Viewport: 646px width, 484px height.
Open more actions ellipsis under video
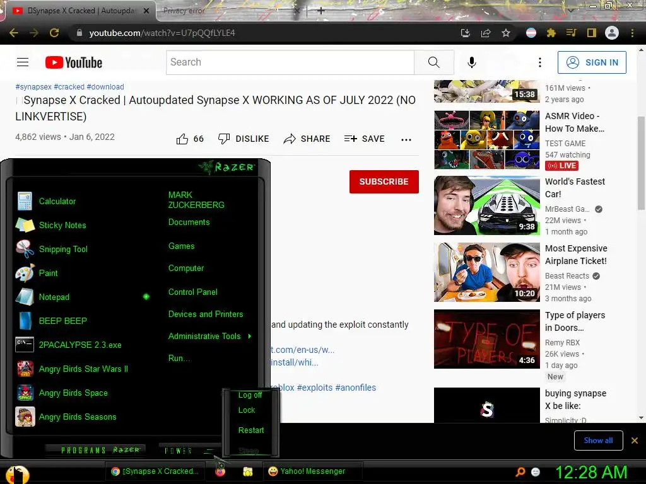coord(406,139)
